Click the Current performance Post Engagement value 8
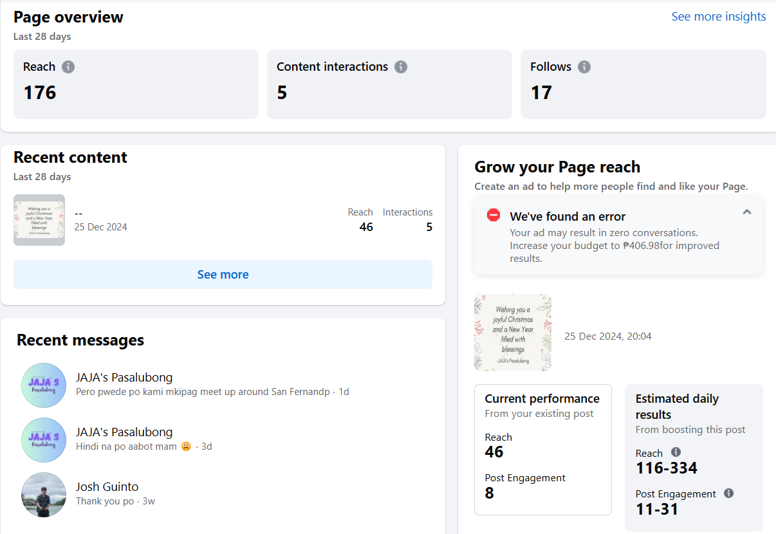Screen dimensions: 776x534 [489, 493]
